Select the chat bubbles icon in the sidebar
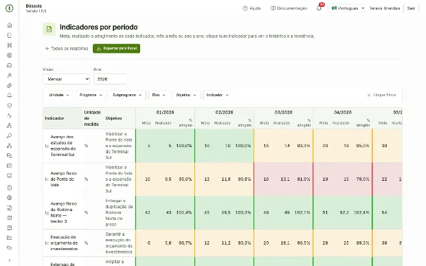Screen dimensions: 426x266 point(9,156)
